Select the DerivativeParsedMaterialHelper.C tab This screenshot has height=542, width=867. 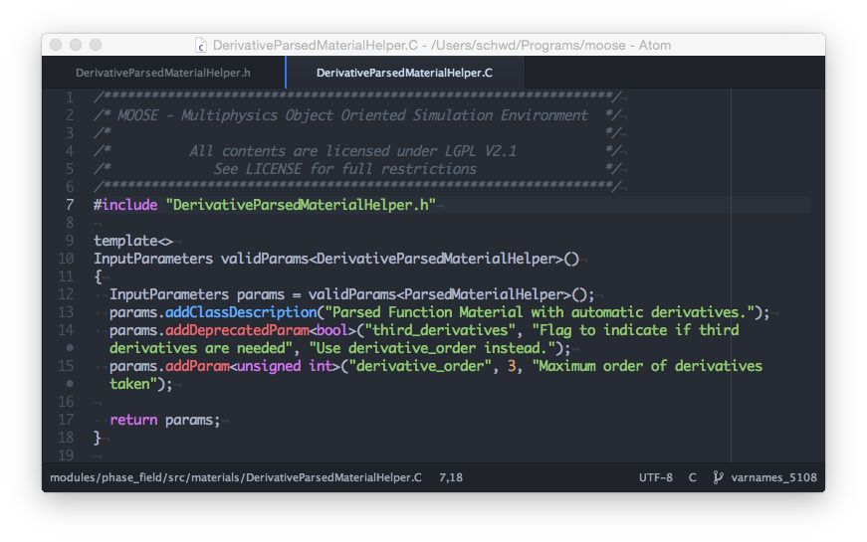point(403,73)
